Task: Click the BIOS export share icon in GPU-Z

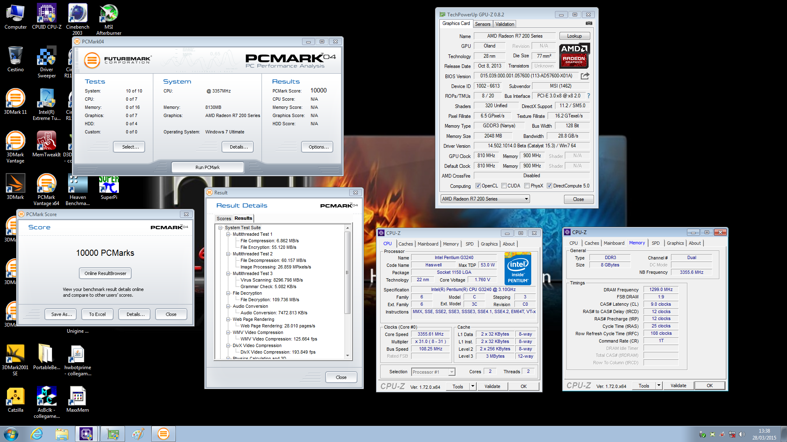Action: coord(585,76)
